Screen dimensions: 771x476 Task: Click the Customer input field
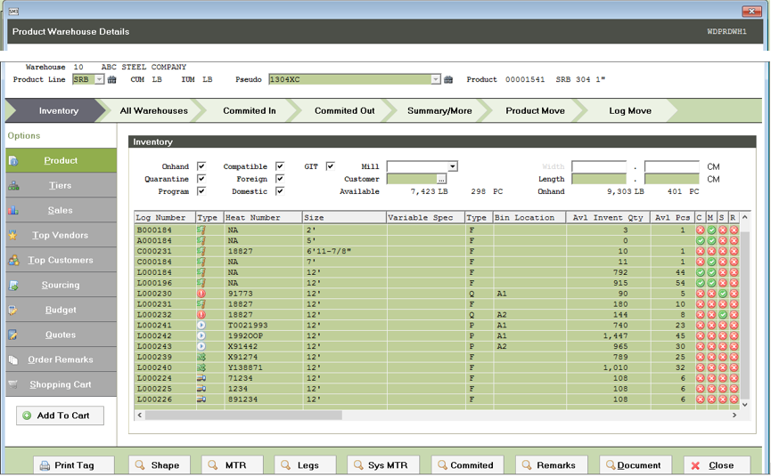412,179
